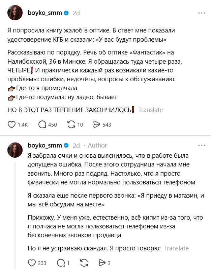The image size is (211, 269).
Task: Translate the first post text
Action: coord(151,110)
